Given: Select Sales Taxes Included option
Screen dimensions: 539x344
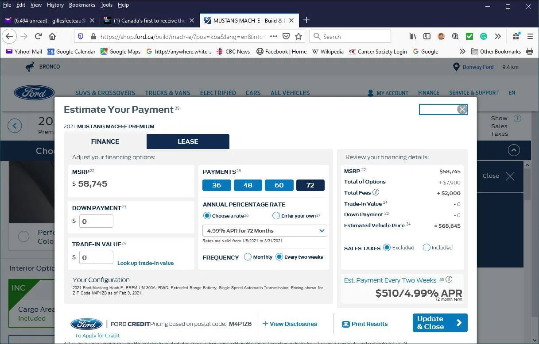Looking at the screenshot, I should [x=427, y=248].
